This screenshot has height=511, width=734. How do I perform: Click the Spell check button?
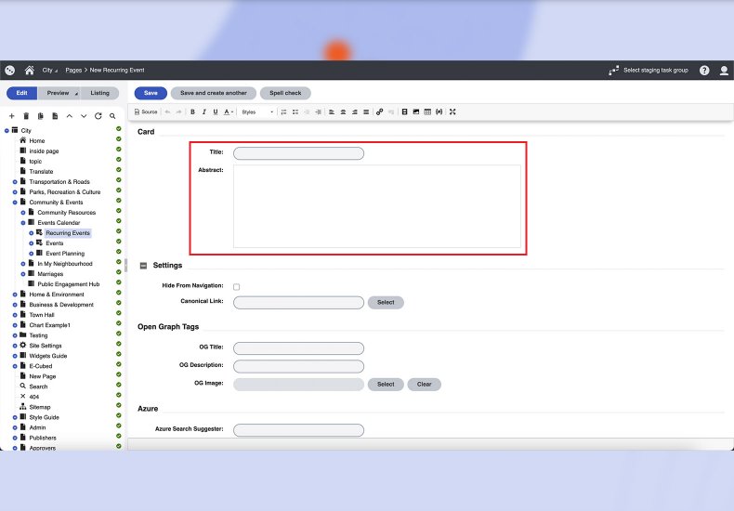pyautogui.click(x=285, y=93)
